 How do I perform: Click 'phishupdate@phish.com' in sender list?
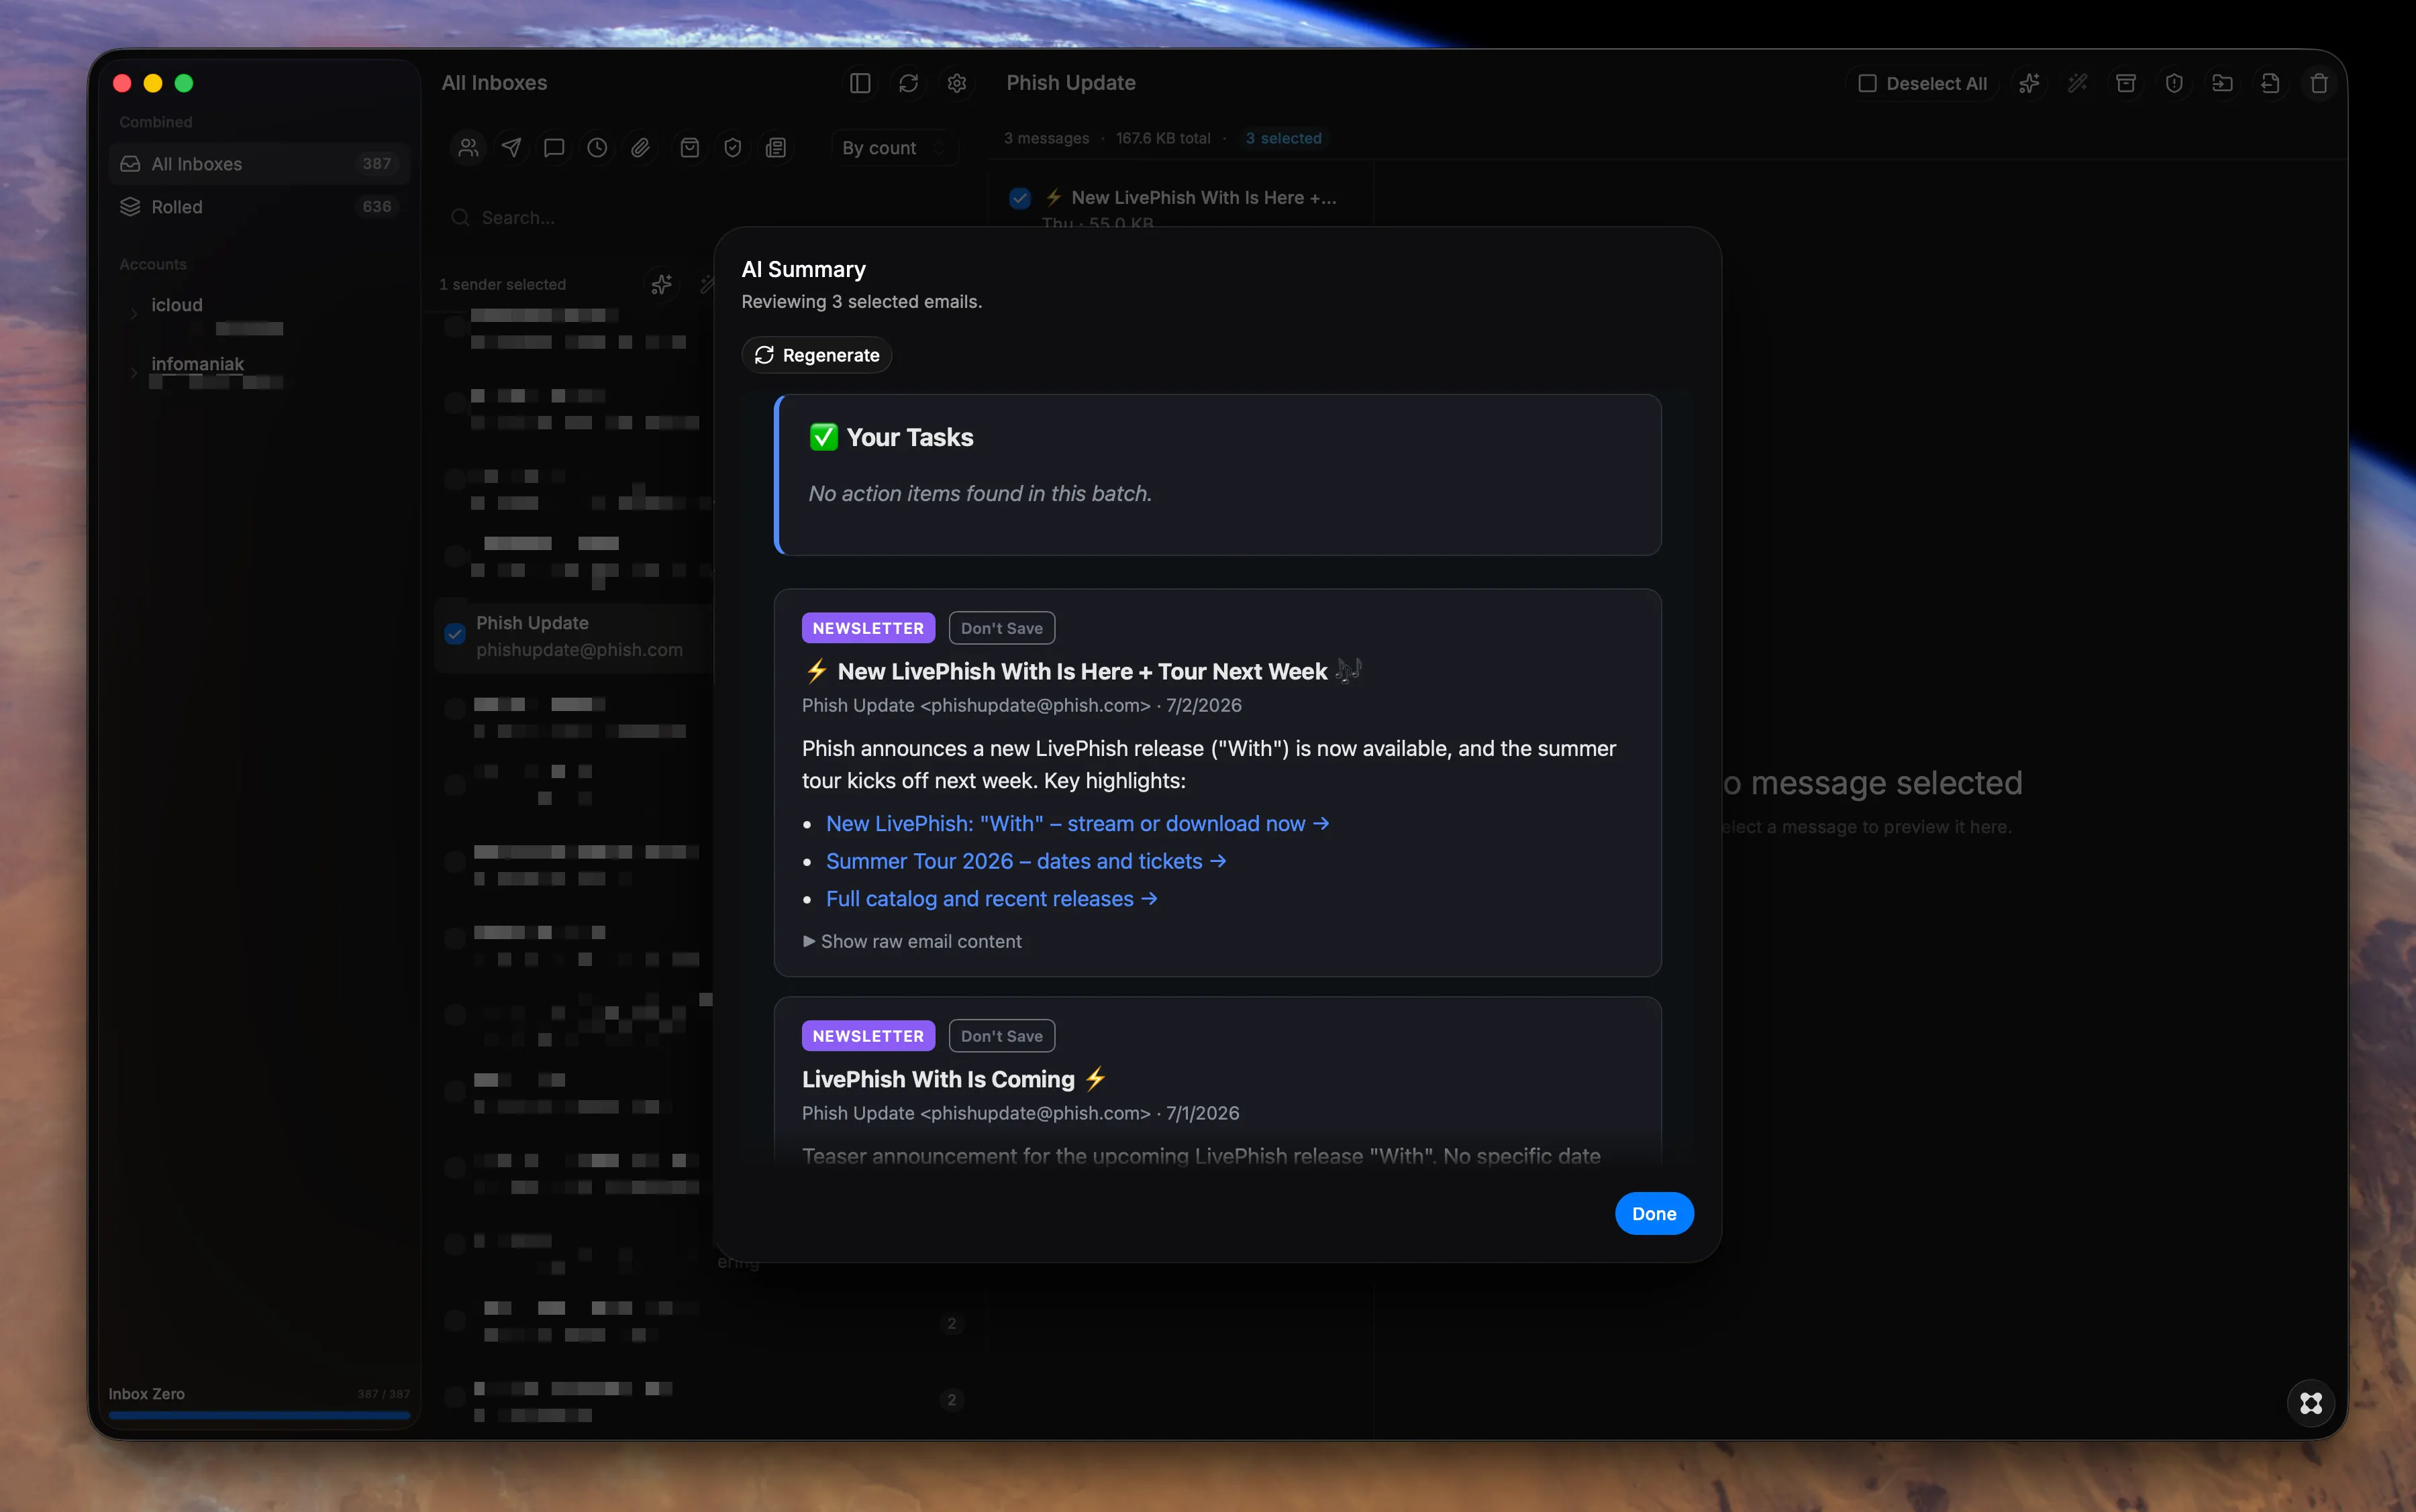579,650
